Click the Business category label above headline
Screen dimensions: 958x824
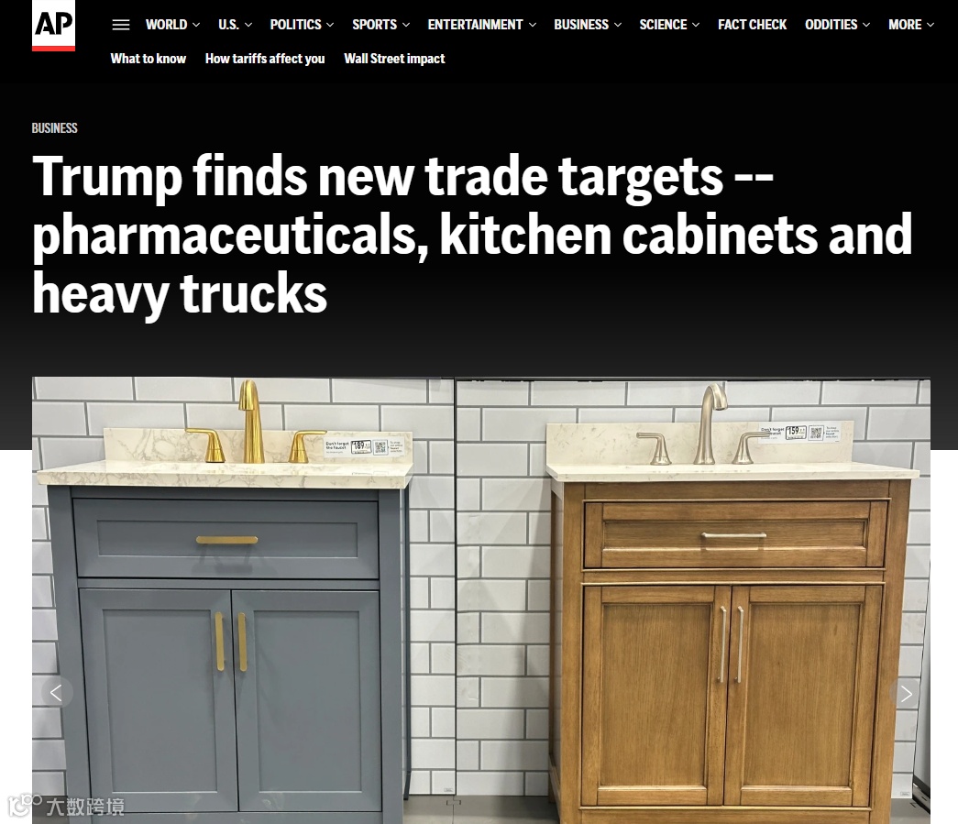(54, 128)
